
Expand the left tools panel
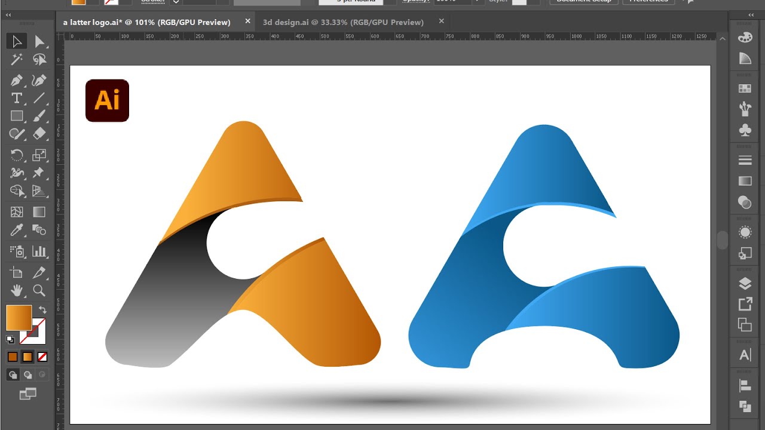[x=8, y=15]
